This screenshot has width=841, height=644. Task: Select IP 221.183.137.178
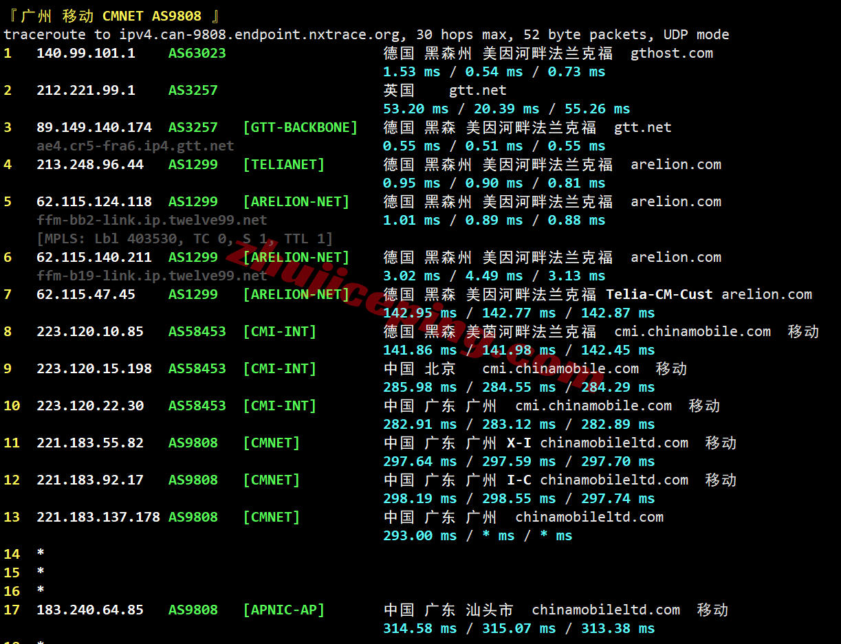[98, 517]
